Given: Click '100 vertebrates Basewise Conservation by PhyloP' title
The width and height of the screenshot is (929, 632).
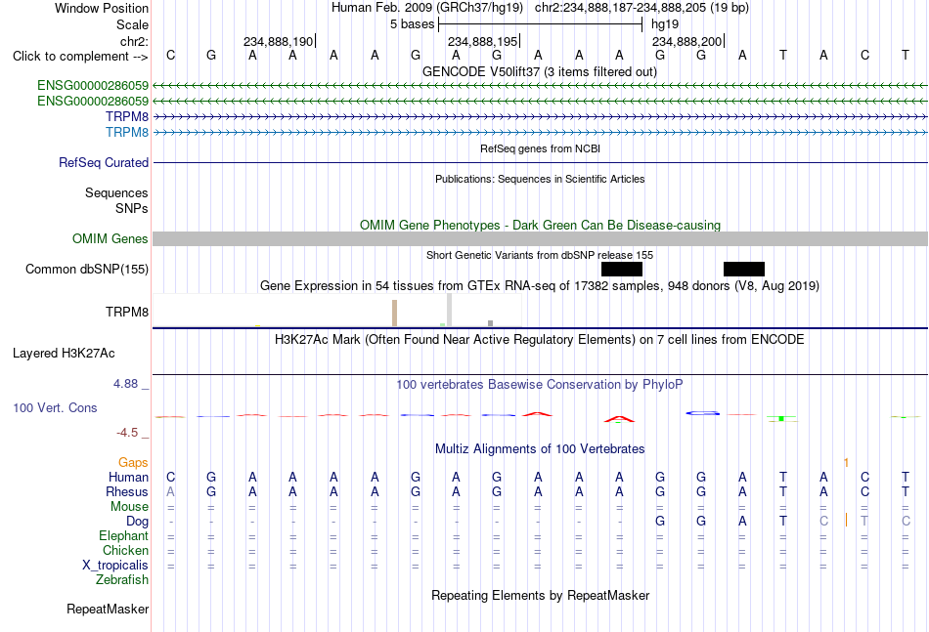Looking at the screenshot, I should pyautogui.click(x=540, y=385).
